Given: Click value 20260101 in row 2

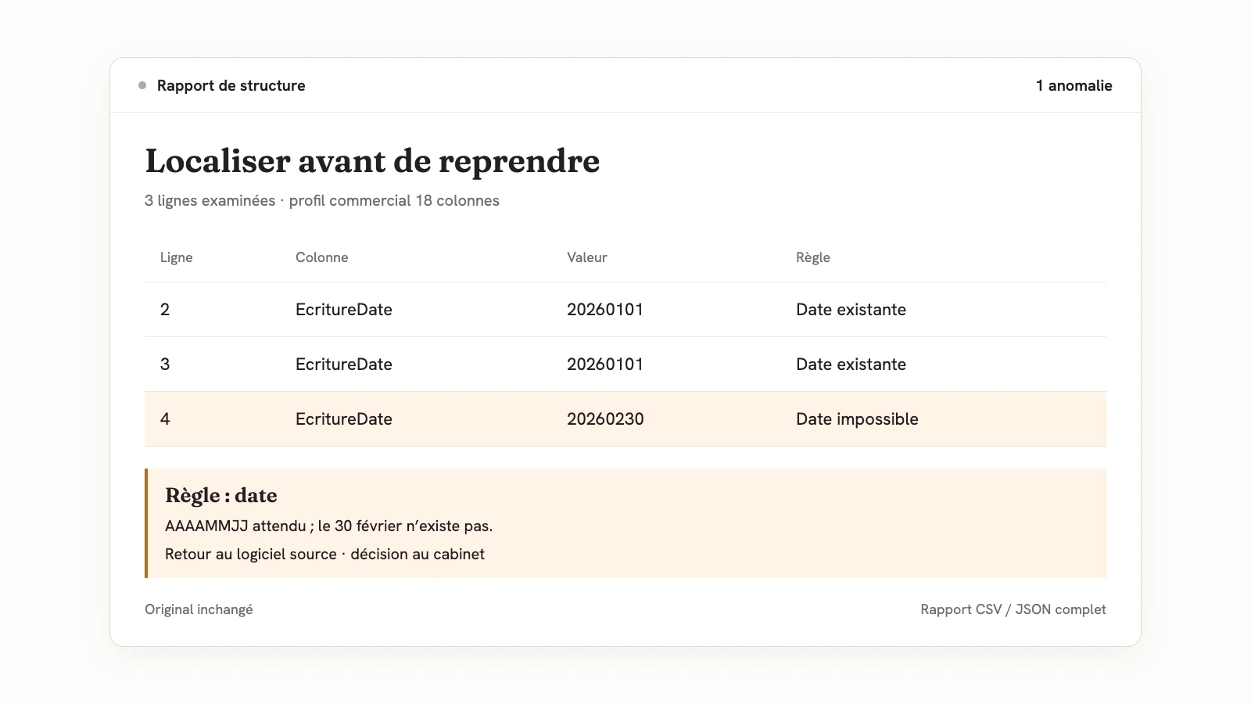Looking at the screenshot, I should click(605, 310).
